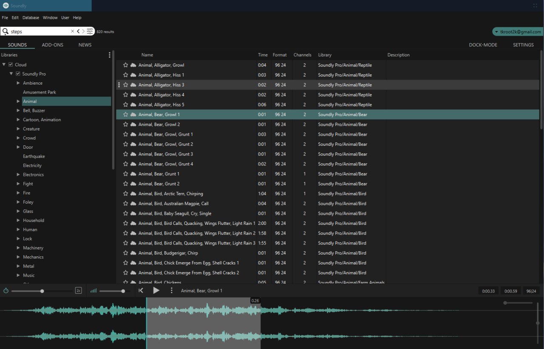Click the volume bars icon
The image size is (544, 349).
pyautogui.click(x=93, y=291)
